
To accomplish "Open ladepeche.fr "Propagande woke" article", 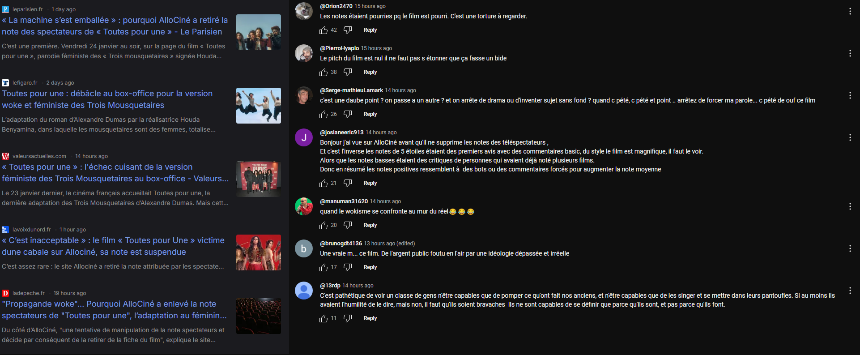I will click(115, 310).
